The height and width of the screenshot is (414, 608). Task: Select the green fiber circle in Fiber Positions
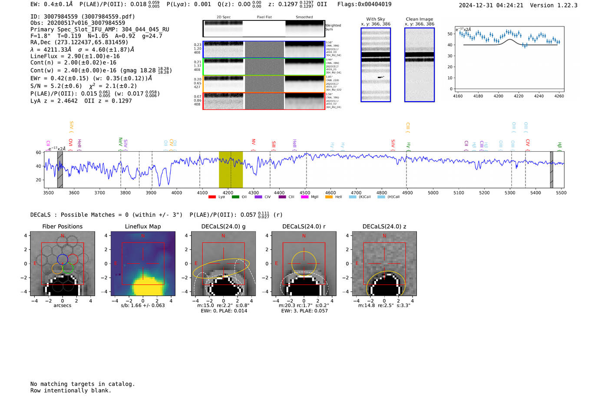point(68,268)
